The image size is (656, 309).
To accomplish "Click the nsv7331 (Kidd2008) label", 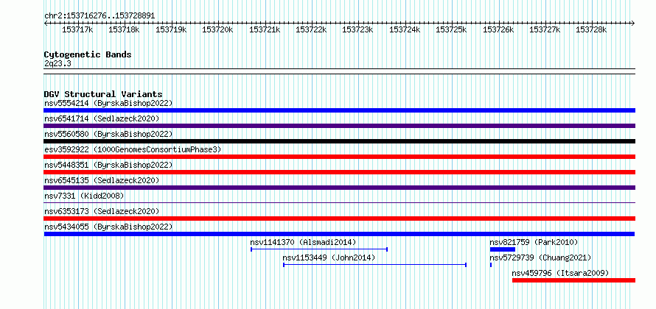I will [x=84, y=196].
